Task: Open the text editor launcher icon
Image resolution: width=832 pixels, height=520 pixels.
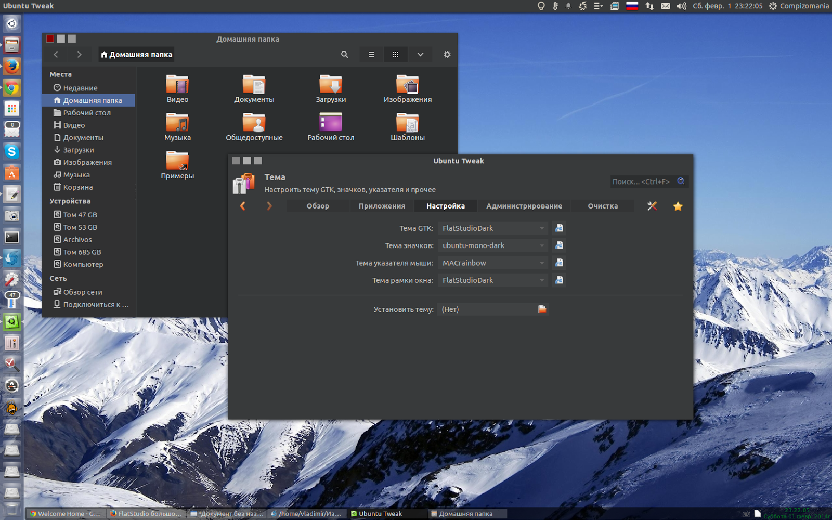Action: tap(11, 194)
